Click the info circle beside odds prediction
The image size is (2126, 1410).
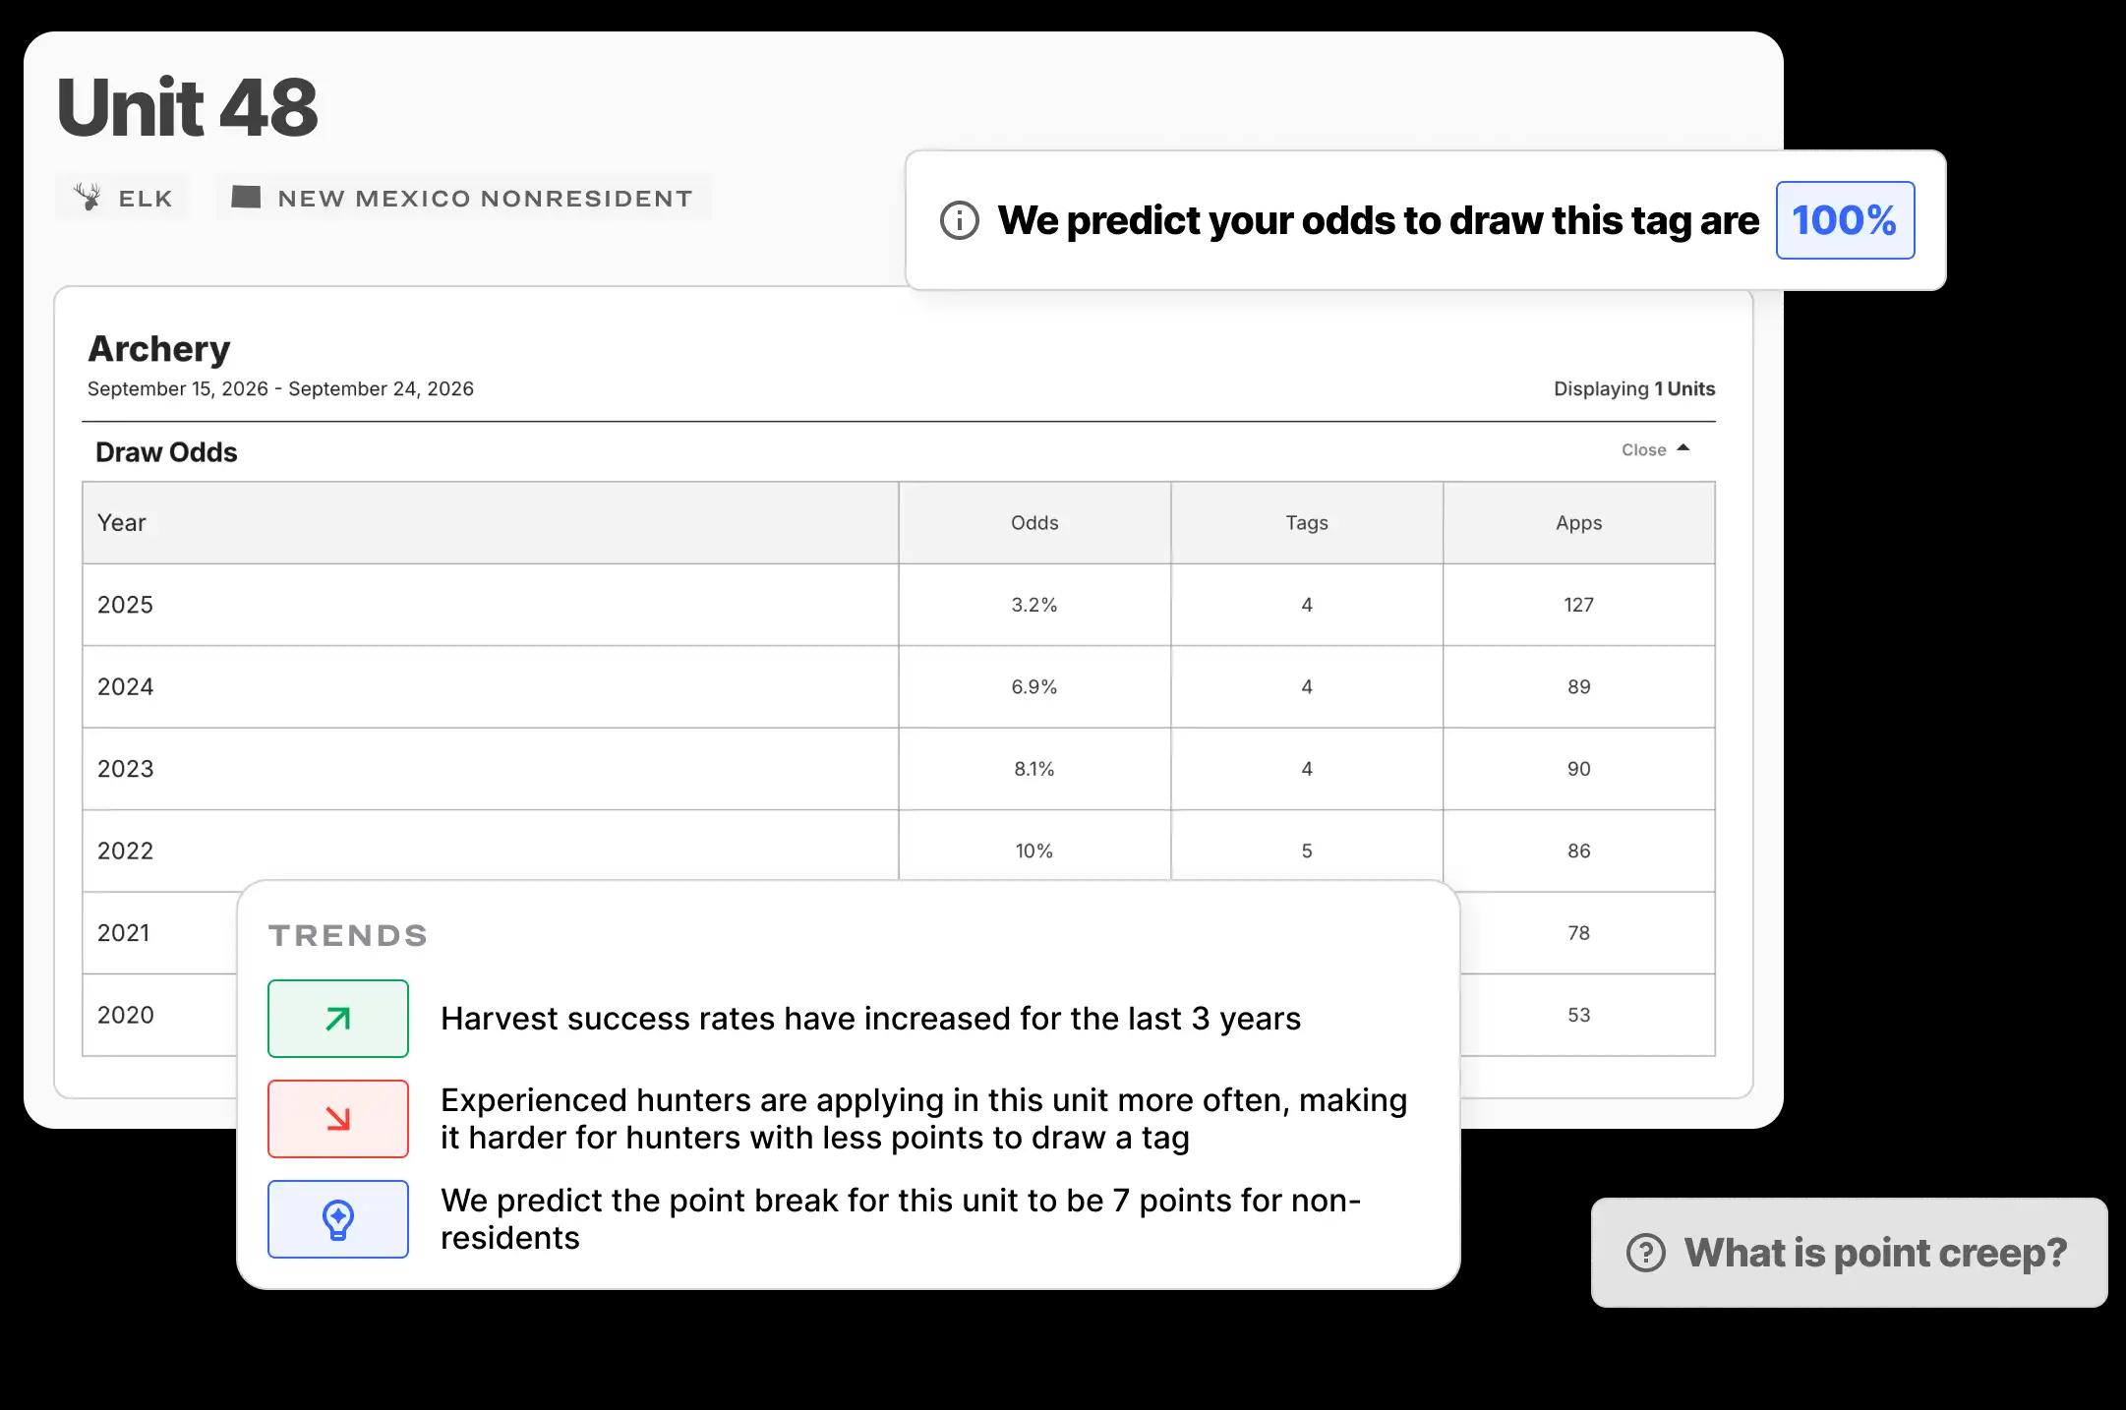point(959,220)
